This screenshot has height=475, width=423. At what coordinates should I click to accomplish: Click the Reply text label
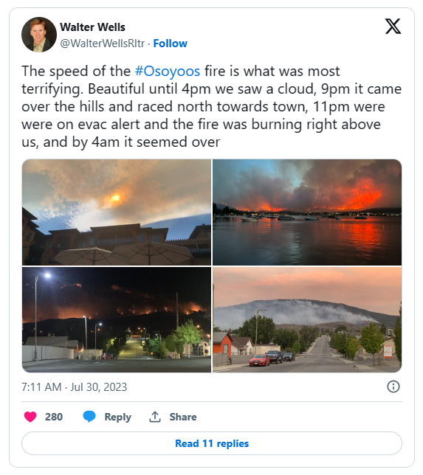click(x=117, y=417)
